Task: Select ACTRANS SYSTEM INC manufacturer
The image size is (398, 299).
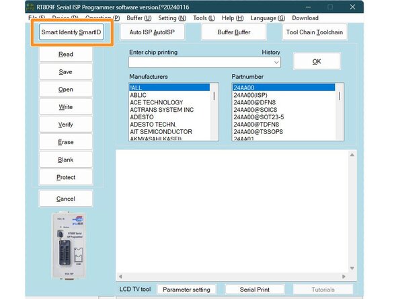Action: pyautogui.click(x=169, y=110)
